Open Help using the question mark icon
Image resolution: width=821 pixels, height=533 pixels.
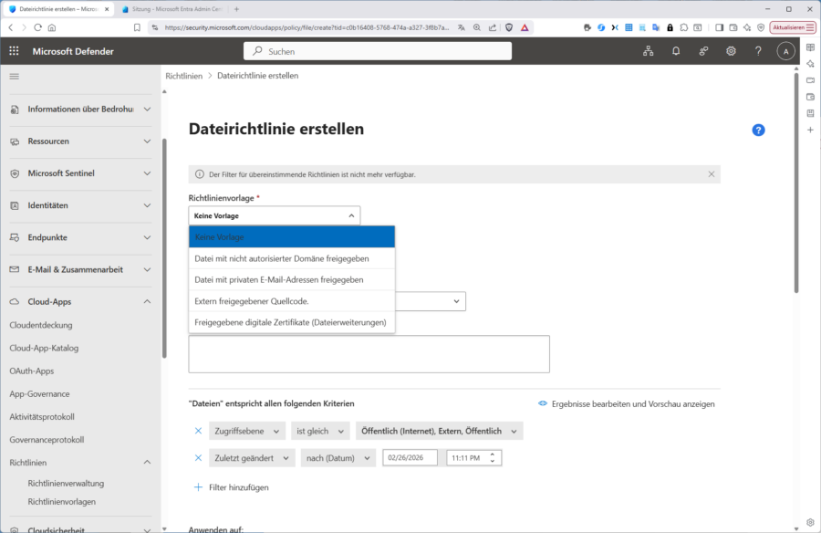(758, 50)
